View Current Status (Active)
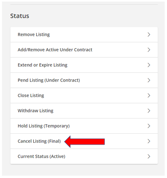Image resolution: width=167 pixels, height=178 pixels. pos(84,156)
